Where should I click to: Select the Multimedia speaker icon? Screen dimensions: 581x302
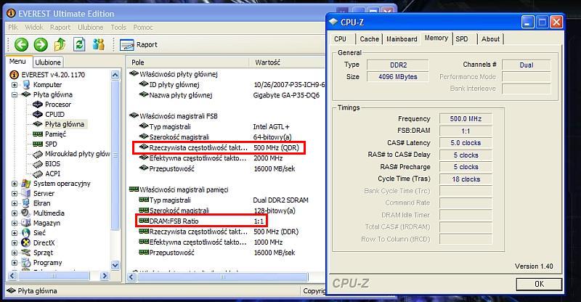click(x=26, y=213)
